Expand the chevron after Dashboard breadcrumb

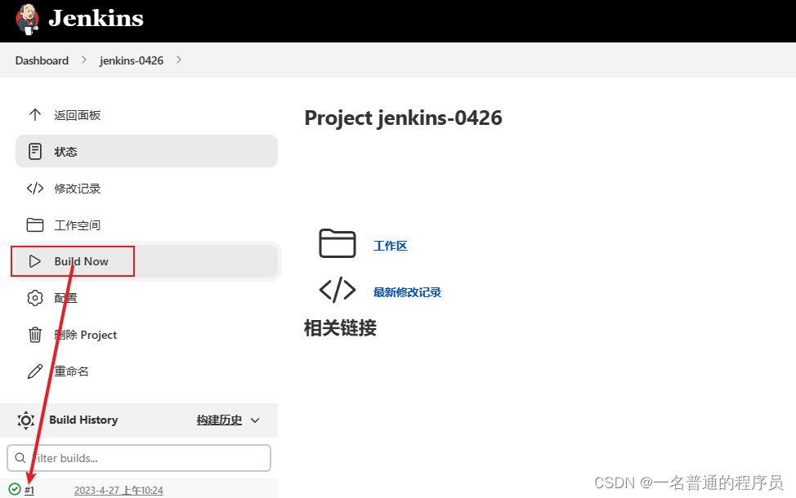(x=84, y=60)
